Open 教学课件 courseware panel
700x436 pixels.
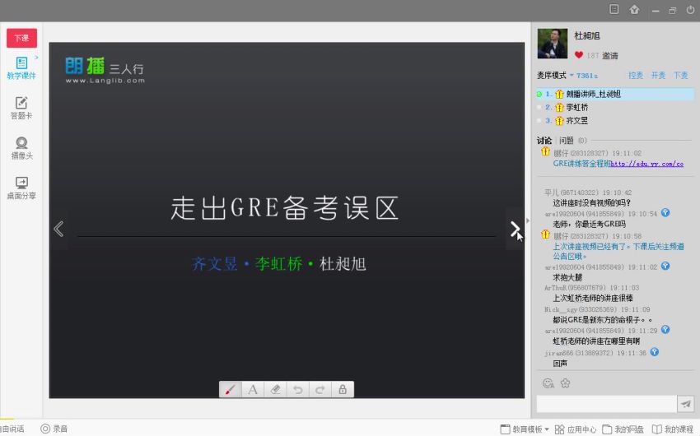[21, 67]
